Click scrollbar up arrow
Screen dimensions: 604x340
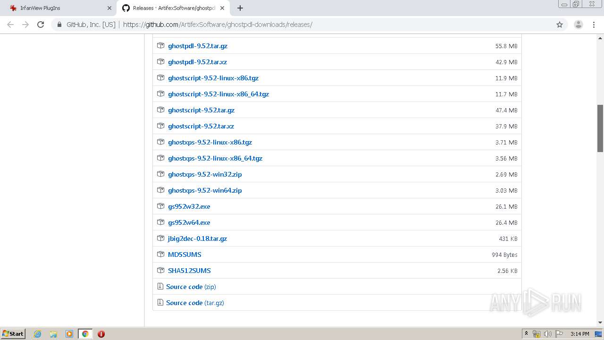[x=600, y=38]
